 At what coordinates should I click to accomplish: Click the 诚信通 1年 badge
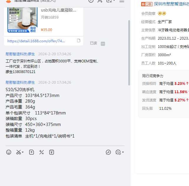pyautogui.click(x=147, y=4)
